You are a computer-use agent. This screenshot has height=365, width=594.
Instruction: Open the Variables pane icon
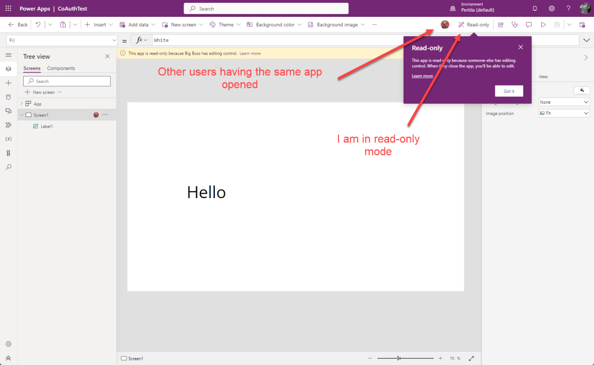8,139
